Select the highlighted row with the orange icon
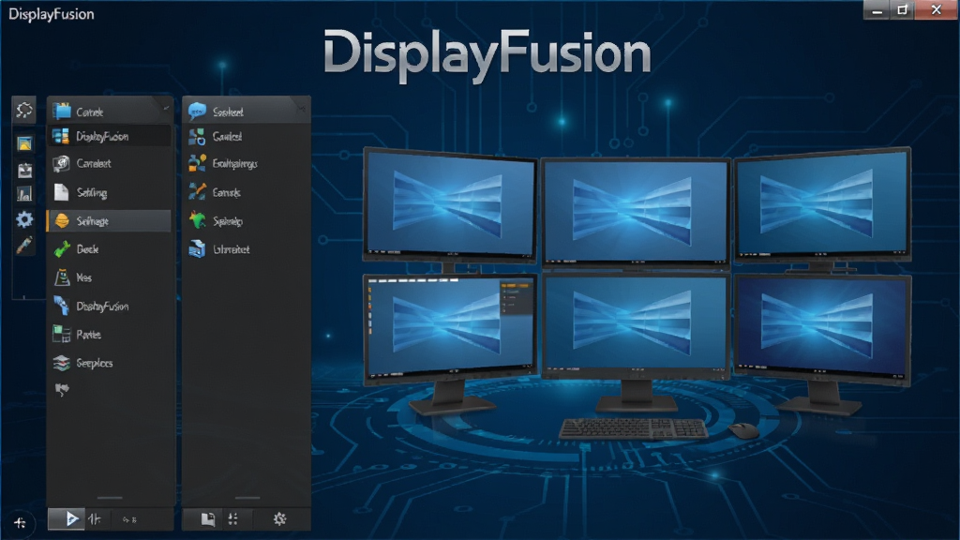The width and height of the screenshot is (960, 540). (109, 221)
